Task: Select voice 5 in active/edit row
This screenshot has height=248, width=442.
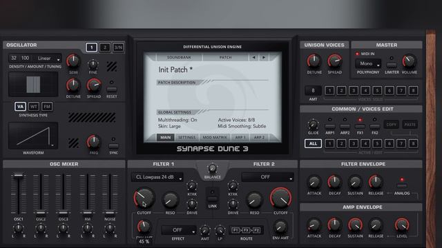Action: point(377,144)
